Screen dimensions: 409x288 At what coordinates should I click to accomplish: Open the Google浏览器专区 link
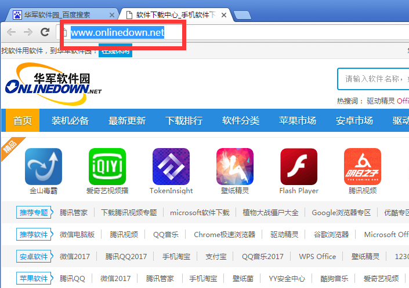(x=341, y=213)
